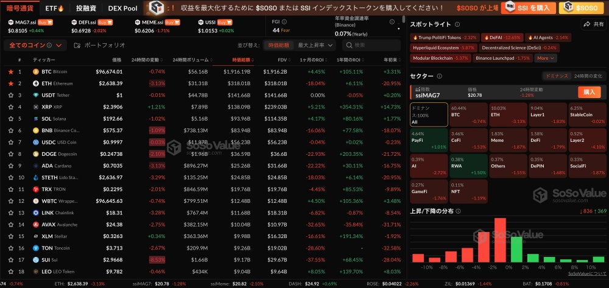Screen dimensions: 609x288
Task: Click the Dogecoin coin icon
Action: 36,154
